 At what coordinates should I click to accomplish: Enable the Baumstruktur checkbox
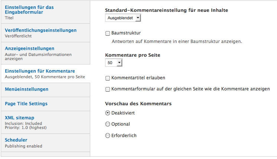tap(108, 33)
